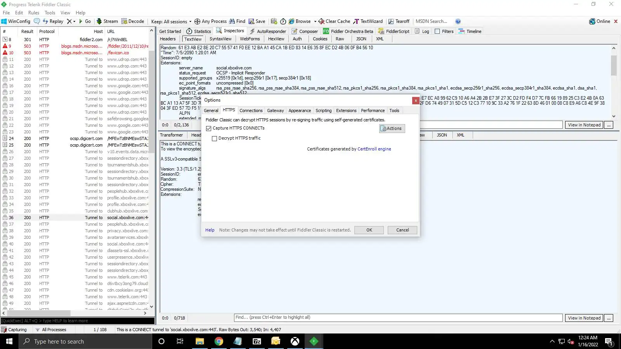Open Google Chrome from the taskbar
This screenshot has height=349, width=621.
219,341
